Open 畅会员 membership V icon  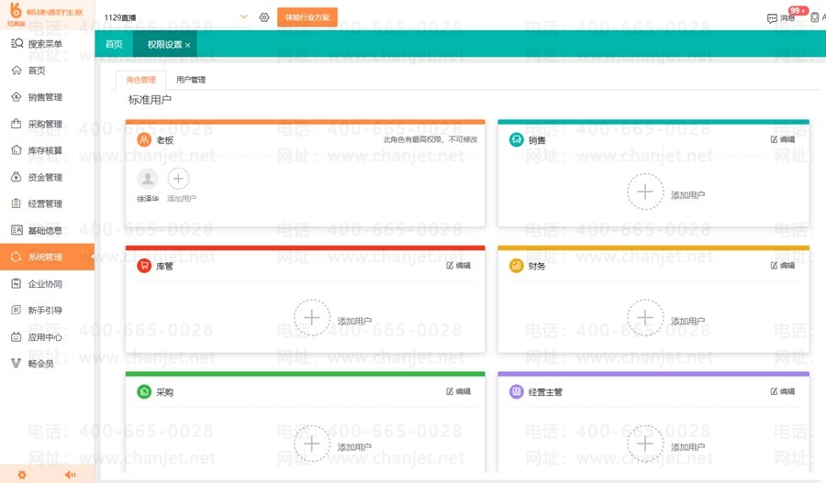17,363
